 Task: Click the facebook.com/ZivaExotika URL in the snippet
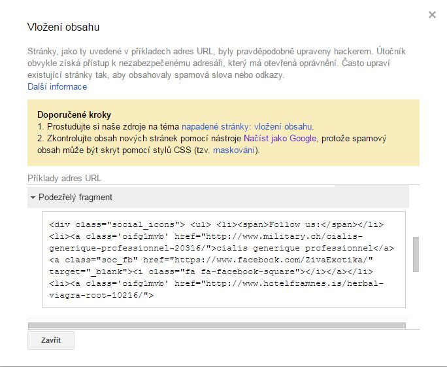pos(294,260)
